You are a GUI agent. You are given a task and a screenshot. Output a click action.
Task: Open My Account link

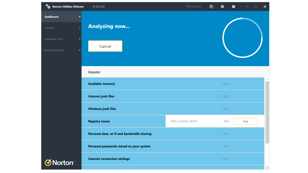click(194, 7)
